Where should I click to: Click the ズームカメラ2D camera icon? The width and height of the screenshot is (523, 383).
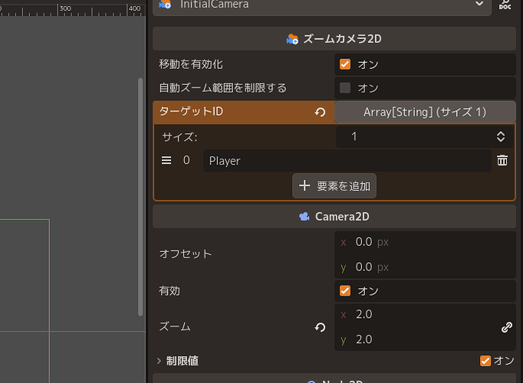(292, 39)
